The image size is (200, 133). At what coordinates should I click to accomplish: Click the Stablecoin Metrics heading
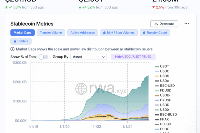click(x=32, y=24)
